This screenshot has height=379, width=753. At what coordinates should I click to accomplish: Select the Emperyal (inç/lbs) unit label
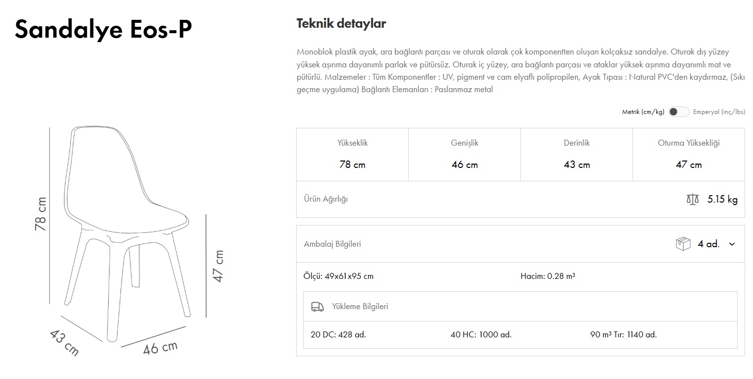pos(719,112)
